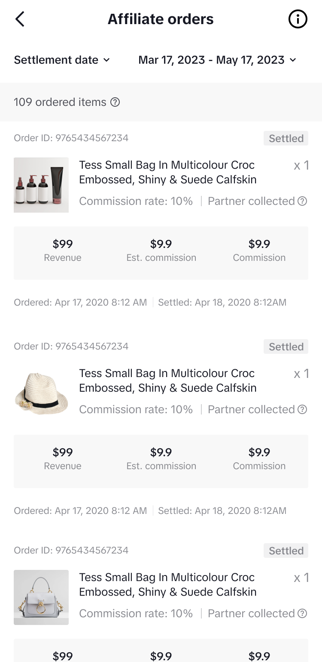Viewport: 322px width, 662px height.
Task: Tap Partner collected help icon in hat order
Action: click(x=302, y=409)
